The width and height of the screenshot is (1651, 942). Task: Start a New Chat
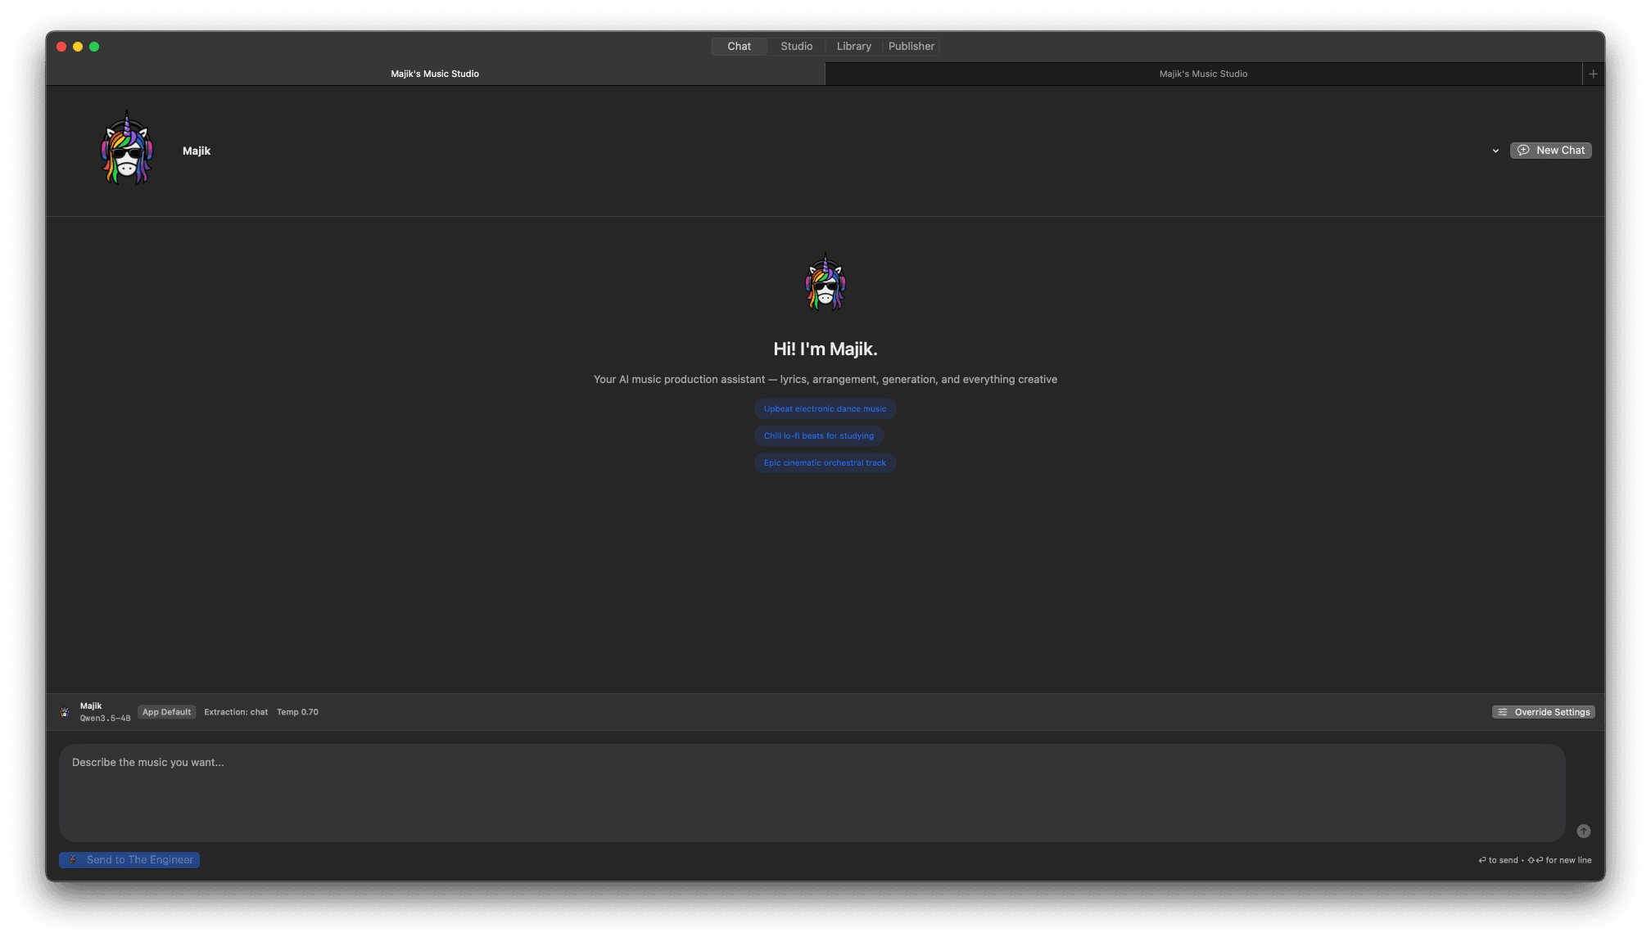tap(1550, 151)
